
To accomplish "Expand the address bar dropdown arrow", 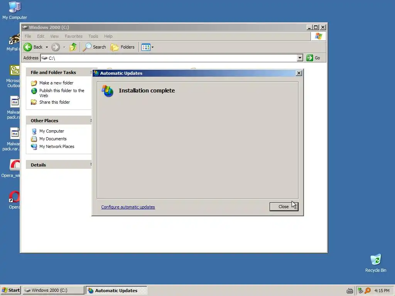I will click(x=300, y=58).
